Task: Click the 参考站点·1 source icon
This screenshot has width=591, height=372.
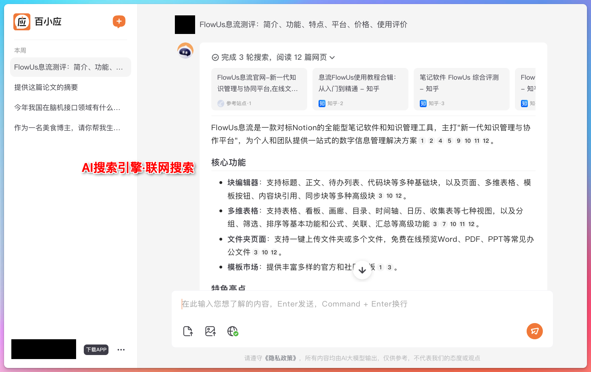Action: tap(221, 104)
